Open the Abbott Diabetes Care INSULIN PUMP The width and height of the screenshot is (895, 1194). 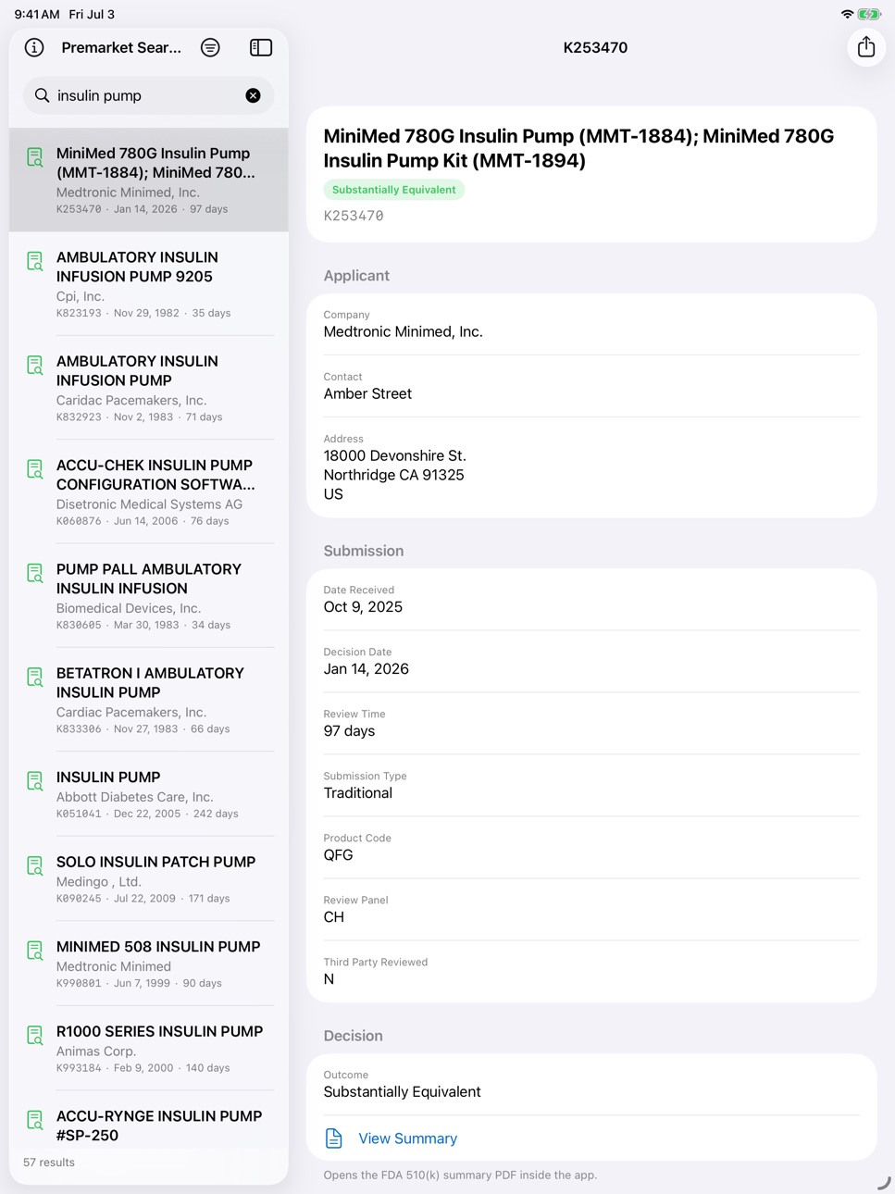(148, 793)
